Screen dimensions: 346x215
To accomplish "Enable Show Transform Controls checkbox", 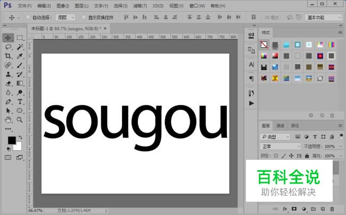I will point(84,17).
